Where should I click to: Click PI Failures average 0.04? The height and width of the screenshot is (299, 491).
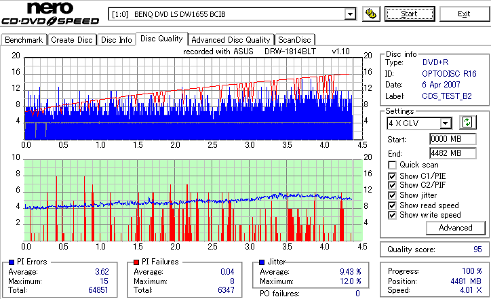[227, 272]
